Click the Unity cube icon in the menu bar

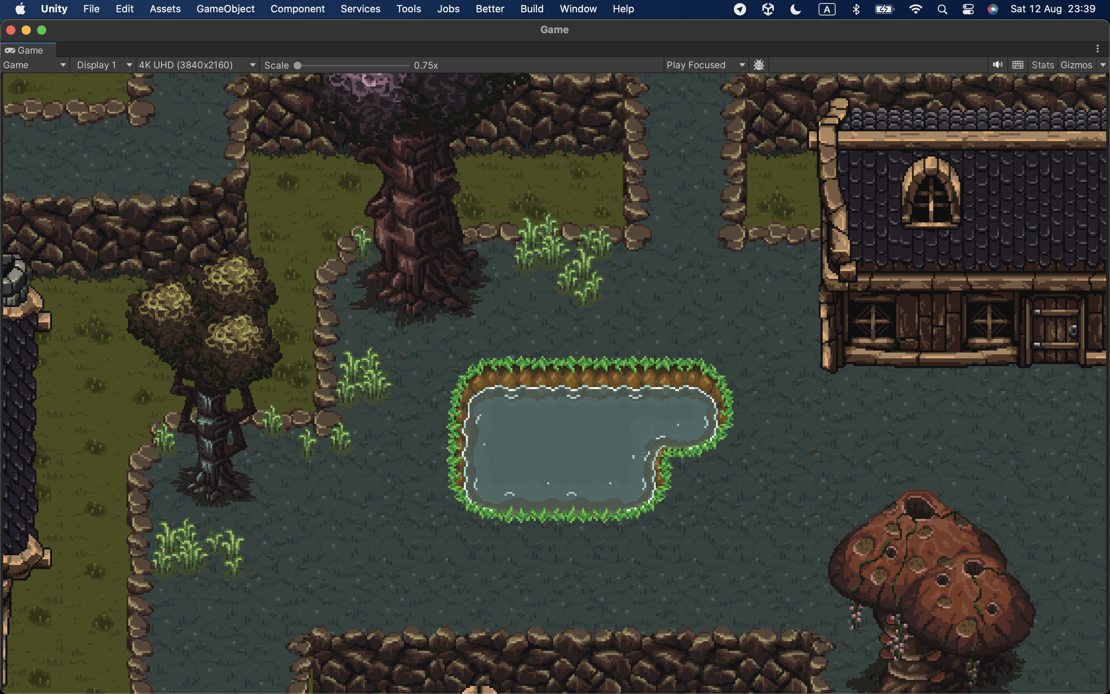(768, 9)
